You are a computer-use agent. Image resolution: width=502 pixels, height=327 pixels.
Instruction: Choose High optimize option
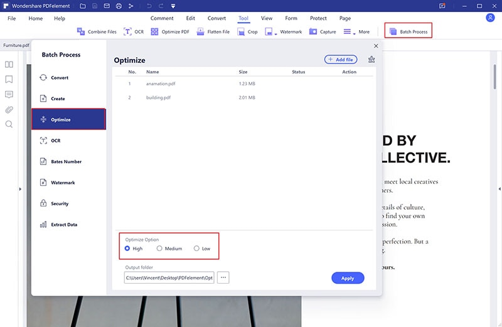[x=134, y=249]
